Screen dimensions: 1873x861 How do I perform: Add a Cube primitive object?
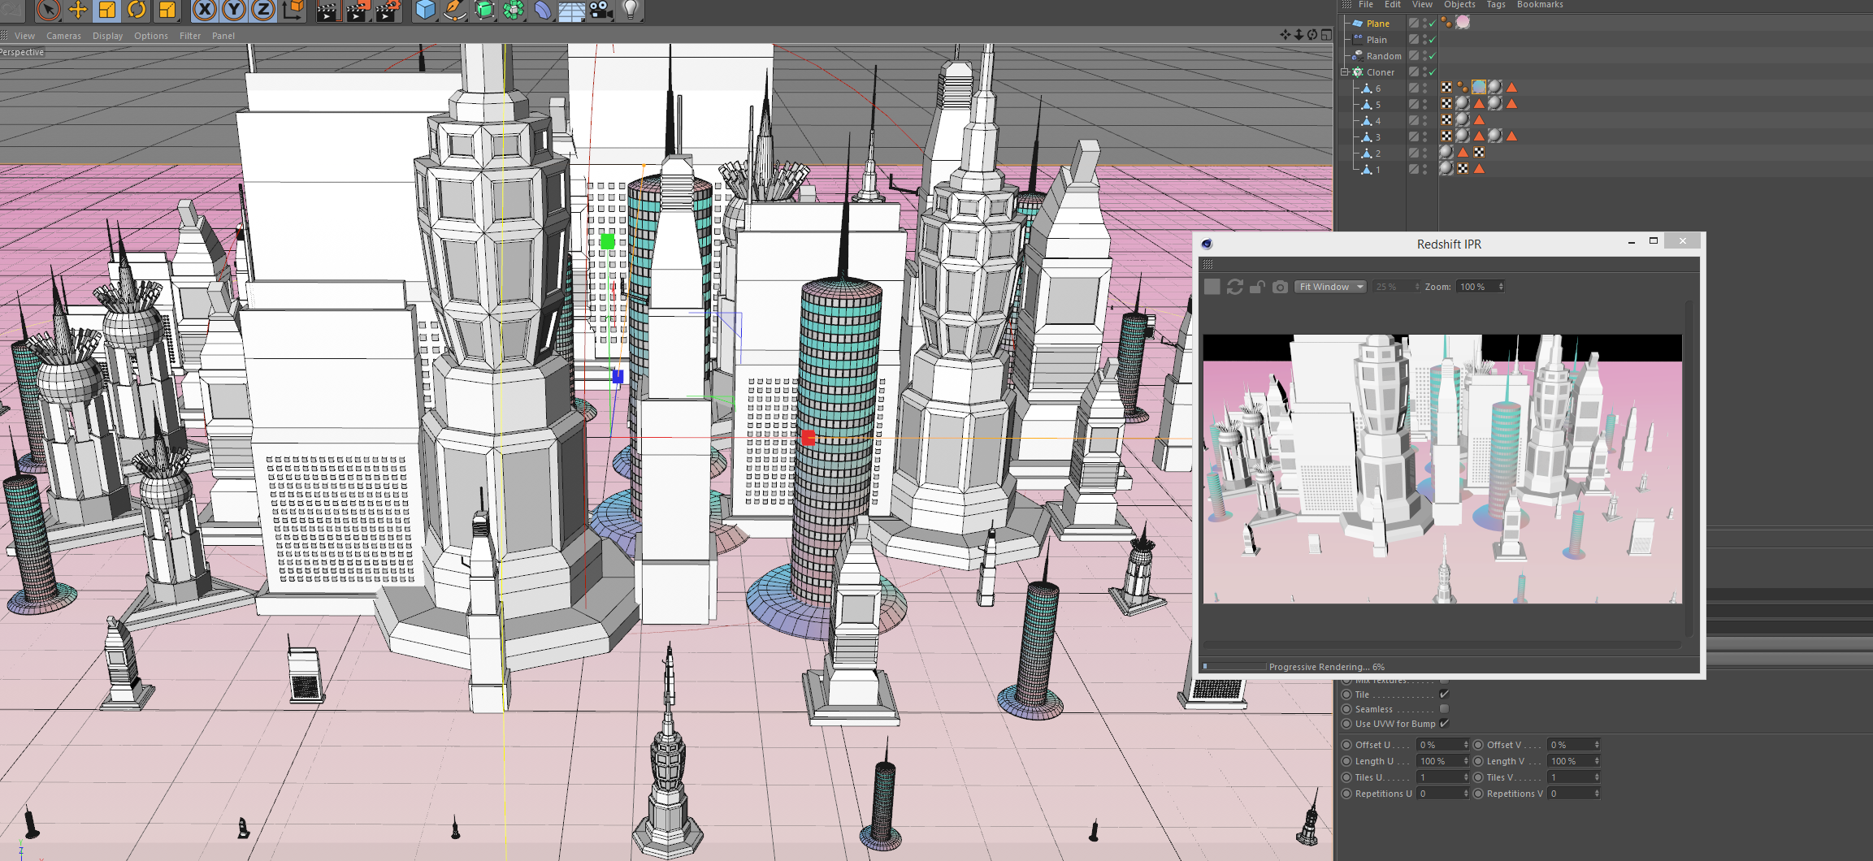tap(426, 10)
